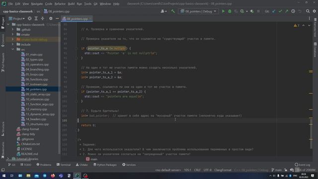Open Windows Start menu

(3, 176)
